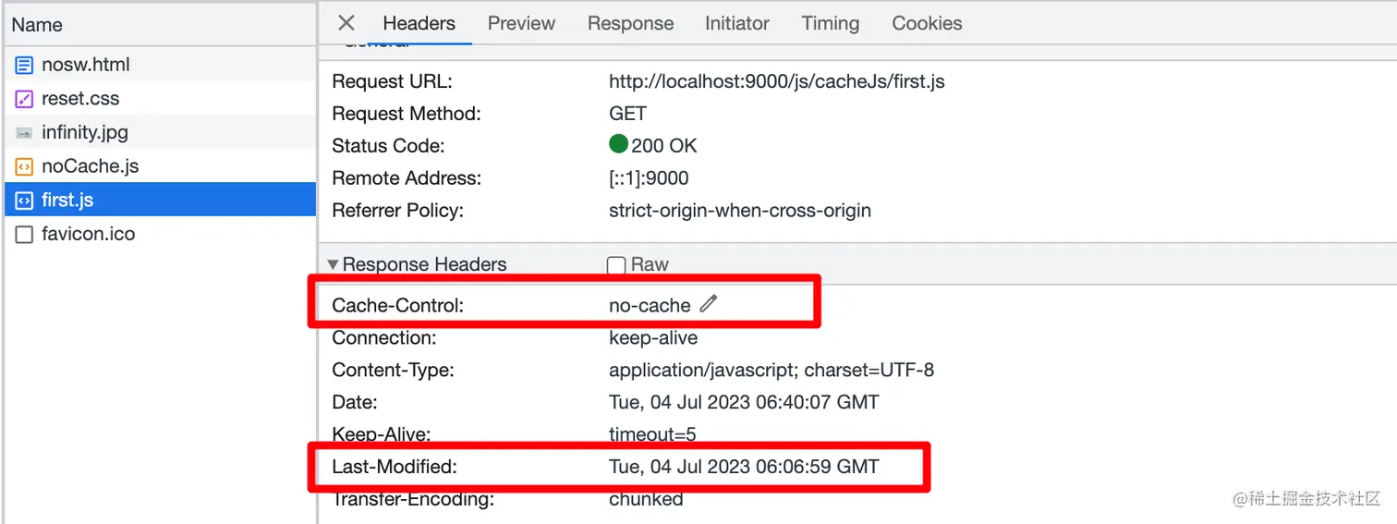Collapse the Response Headers section
This screenshot has height=524, width=1397.
[x=334, y=265]
